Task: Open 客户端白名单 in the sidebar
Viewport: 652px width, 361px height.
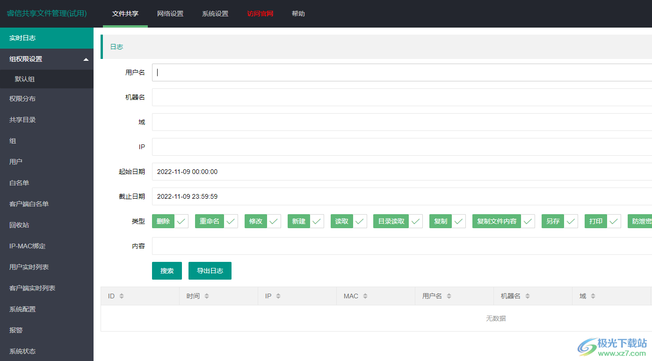Action: 47,204
